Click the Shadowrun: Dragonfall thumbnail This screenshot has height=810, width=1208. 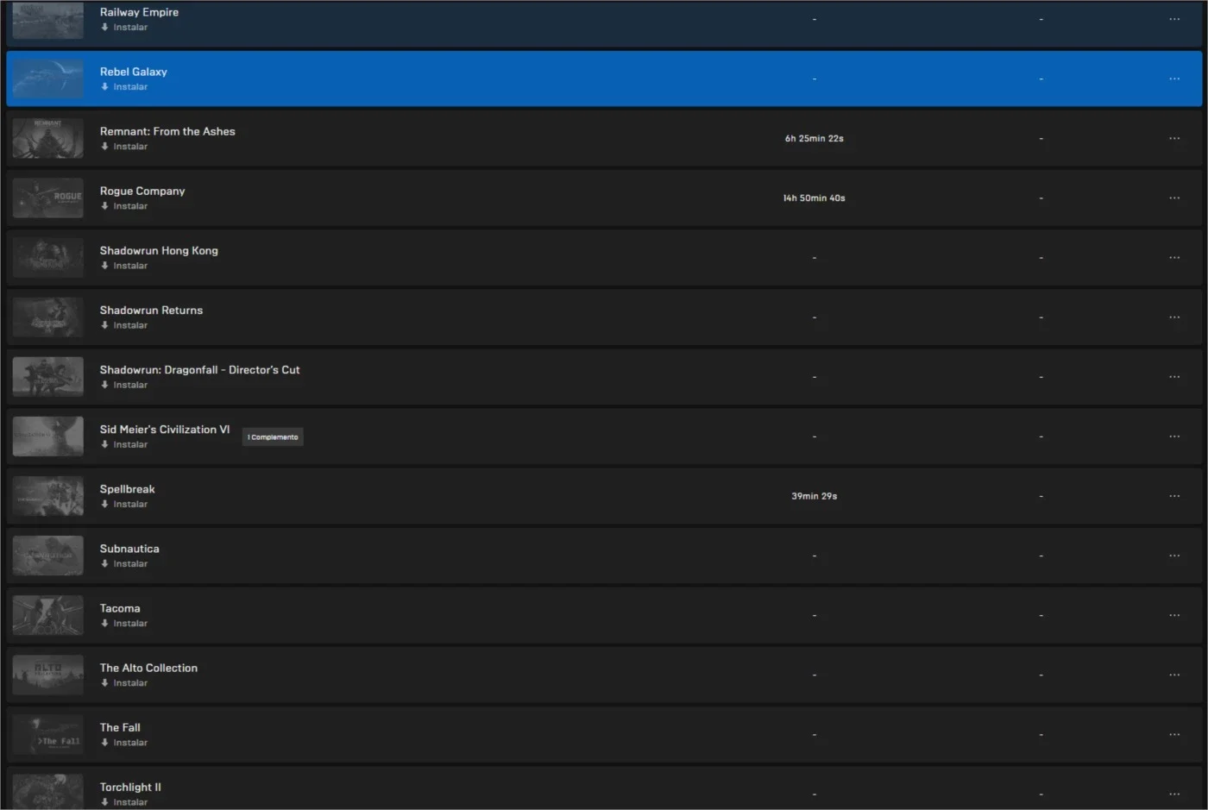coord(48,376)
